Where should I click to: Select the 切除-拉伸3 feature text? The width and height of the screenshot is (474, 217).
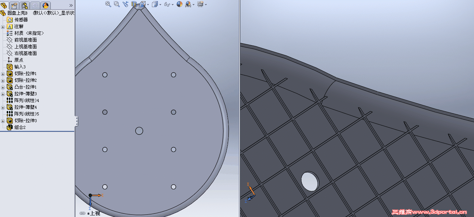click(x=26, y=121)
